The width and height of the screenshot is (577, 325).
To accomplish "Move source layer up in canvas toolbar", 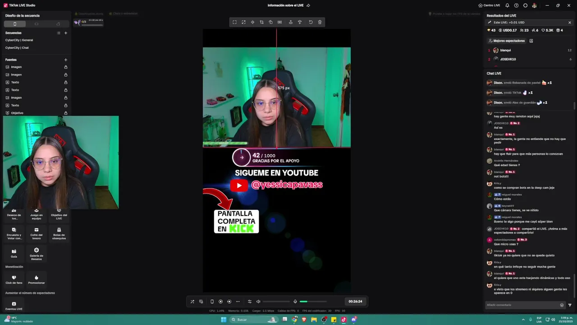I will click(291, 22).
